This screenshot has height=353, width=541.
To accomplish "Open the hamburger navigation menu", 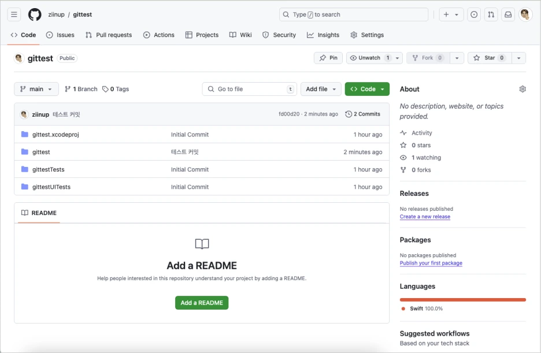I will [14, 14].
